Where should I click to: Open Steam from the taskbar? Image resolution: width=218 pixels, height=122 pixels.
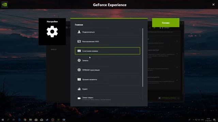47,120
